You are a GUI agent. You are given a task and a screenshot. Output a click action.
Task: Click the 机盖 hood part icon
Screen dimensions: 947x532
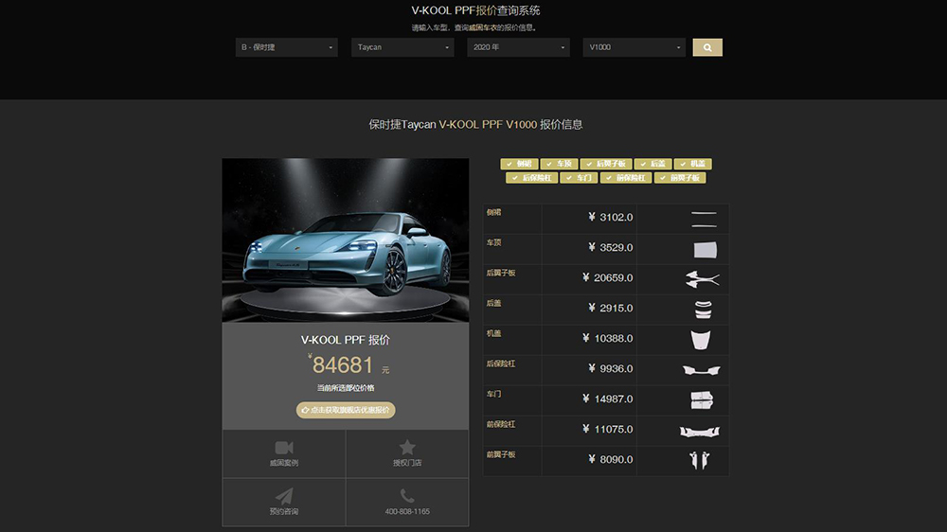pyautogui.click(x=701, y=340)
